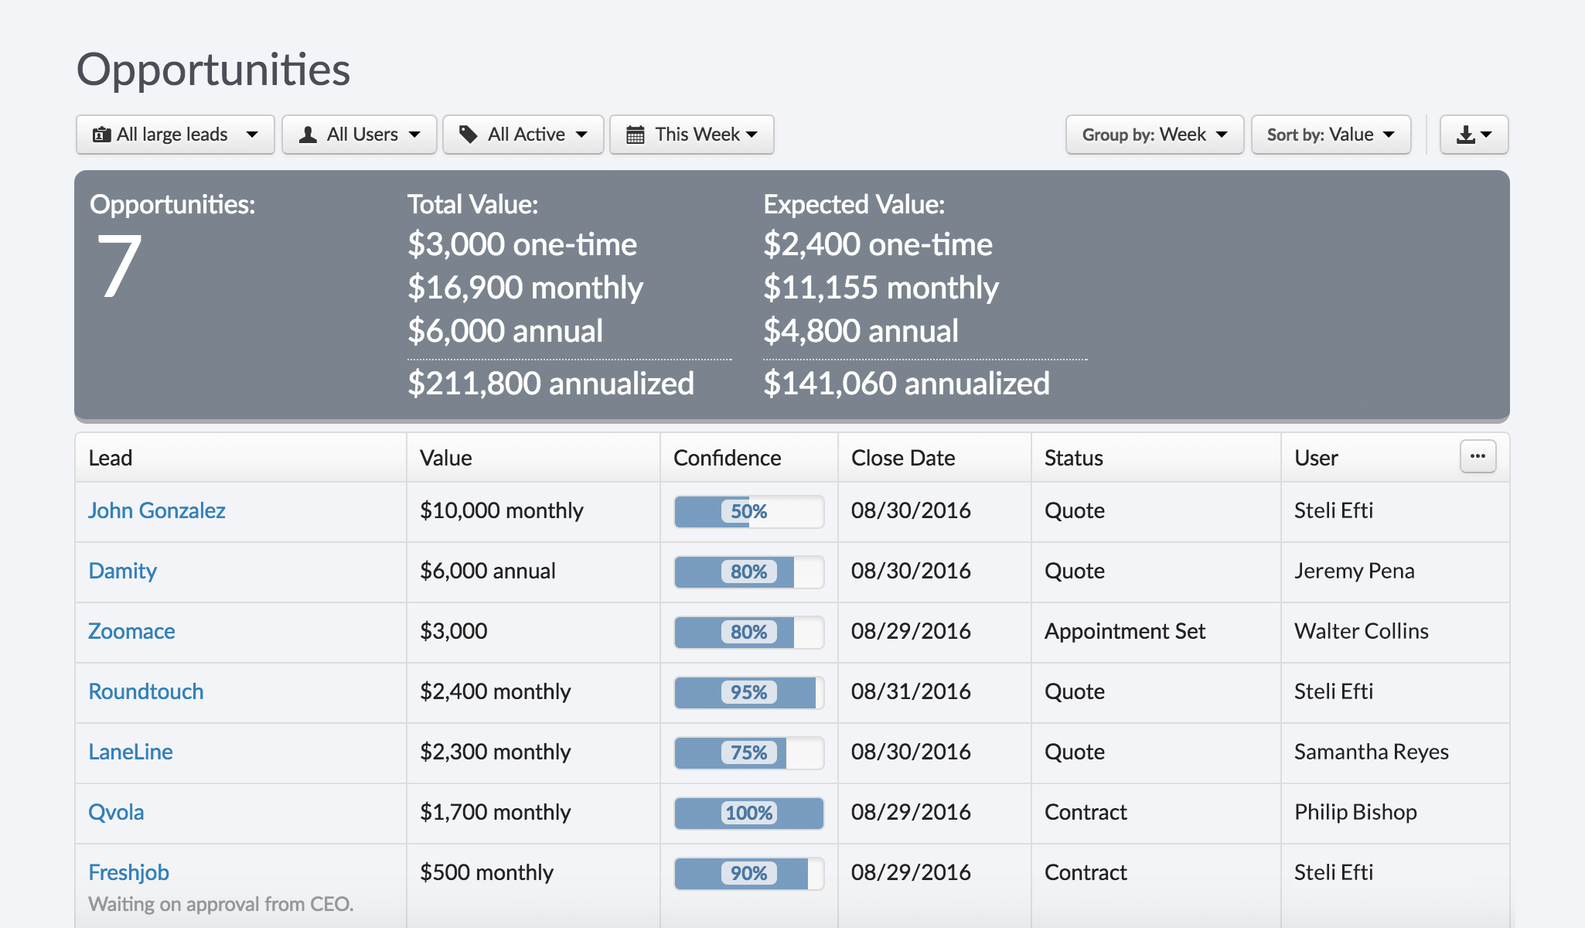Open the column options ellipsis button

pyautogui.click(x=1478, y=456)
